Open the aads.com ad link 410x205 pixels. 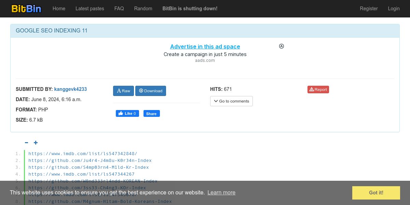205,60
